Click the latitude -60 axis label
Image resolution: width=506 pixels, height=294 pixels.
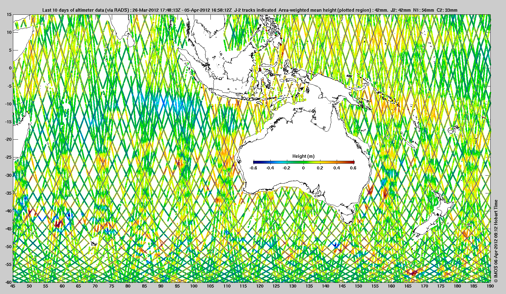pos(8,282)
